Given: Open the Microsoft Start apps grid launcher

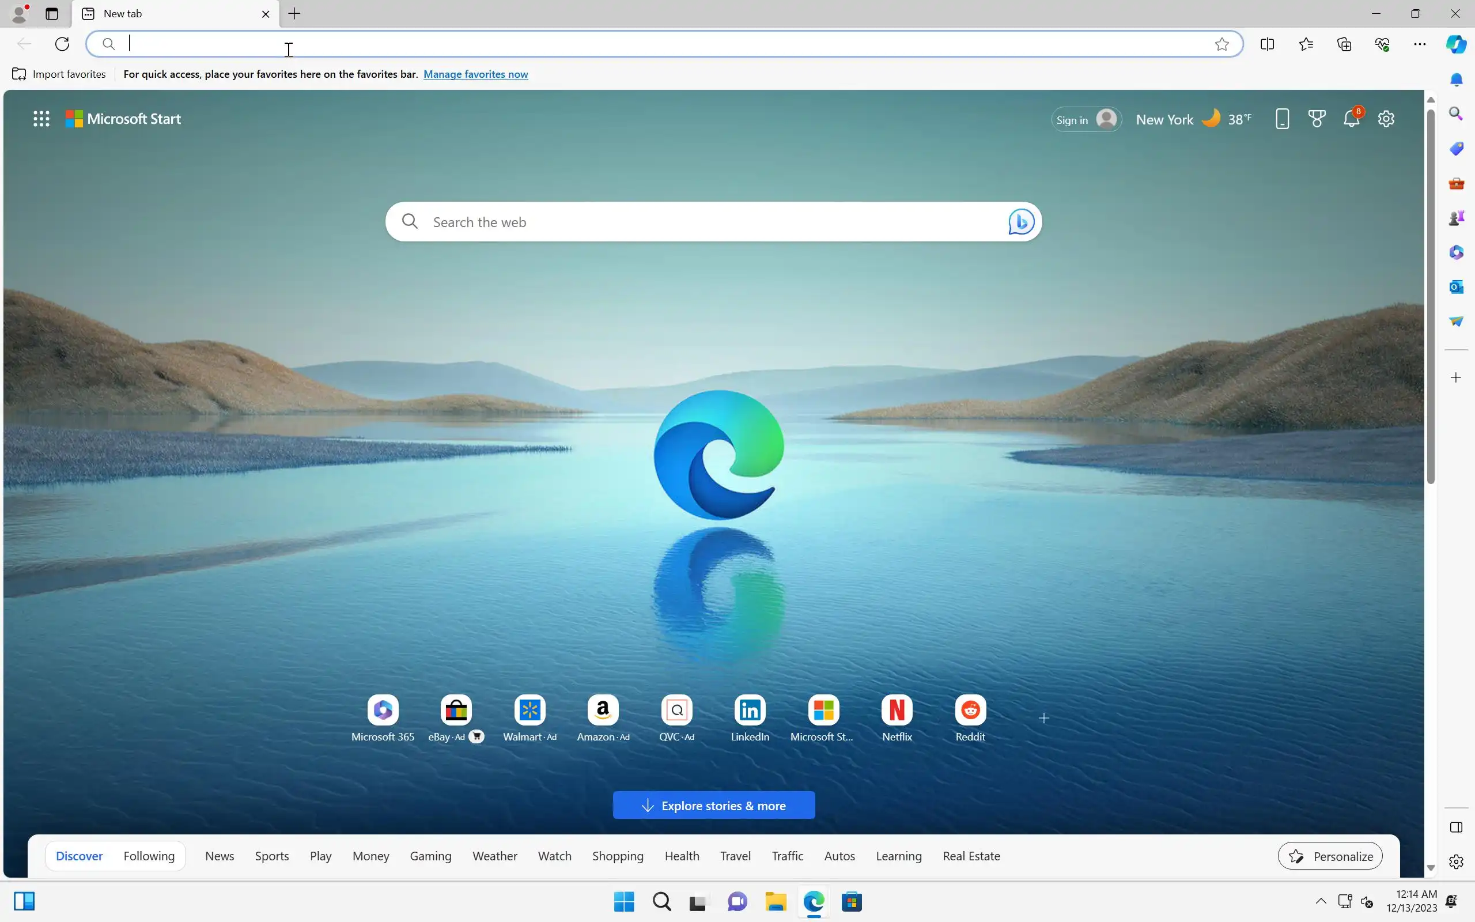Looking at the screenshot, I should coord(41,119).
